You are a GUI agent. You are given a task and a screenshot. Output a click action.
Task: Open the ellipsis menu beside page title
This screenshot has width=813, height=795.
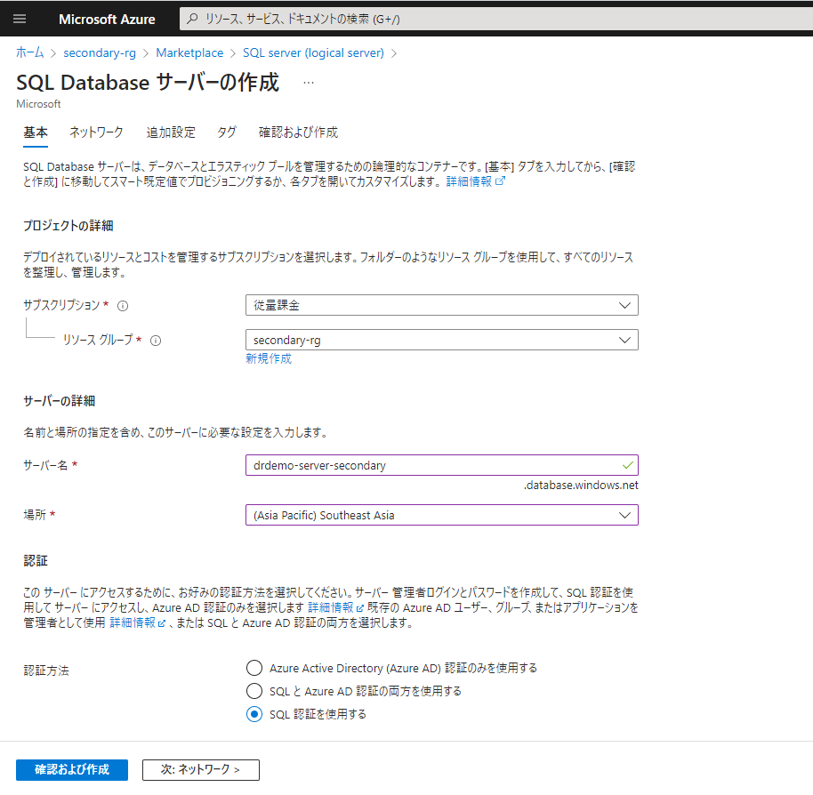pos(309,83)
